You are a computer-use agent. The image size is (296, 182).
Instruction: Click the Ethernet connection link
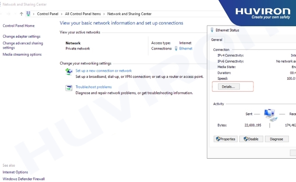(x=186, y=48)
